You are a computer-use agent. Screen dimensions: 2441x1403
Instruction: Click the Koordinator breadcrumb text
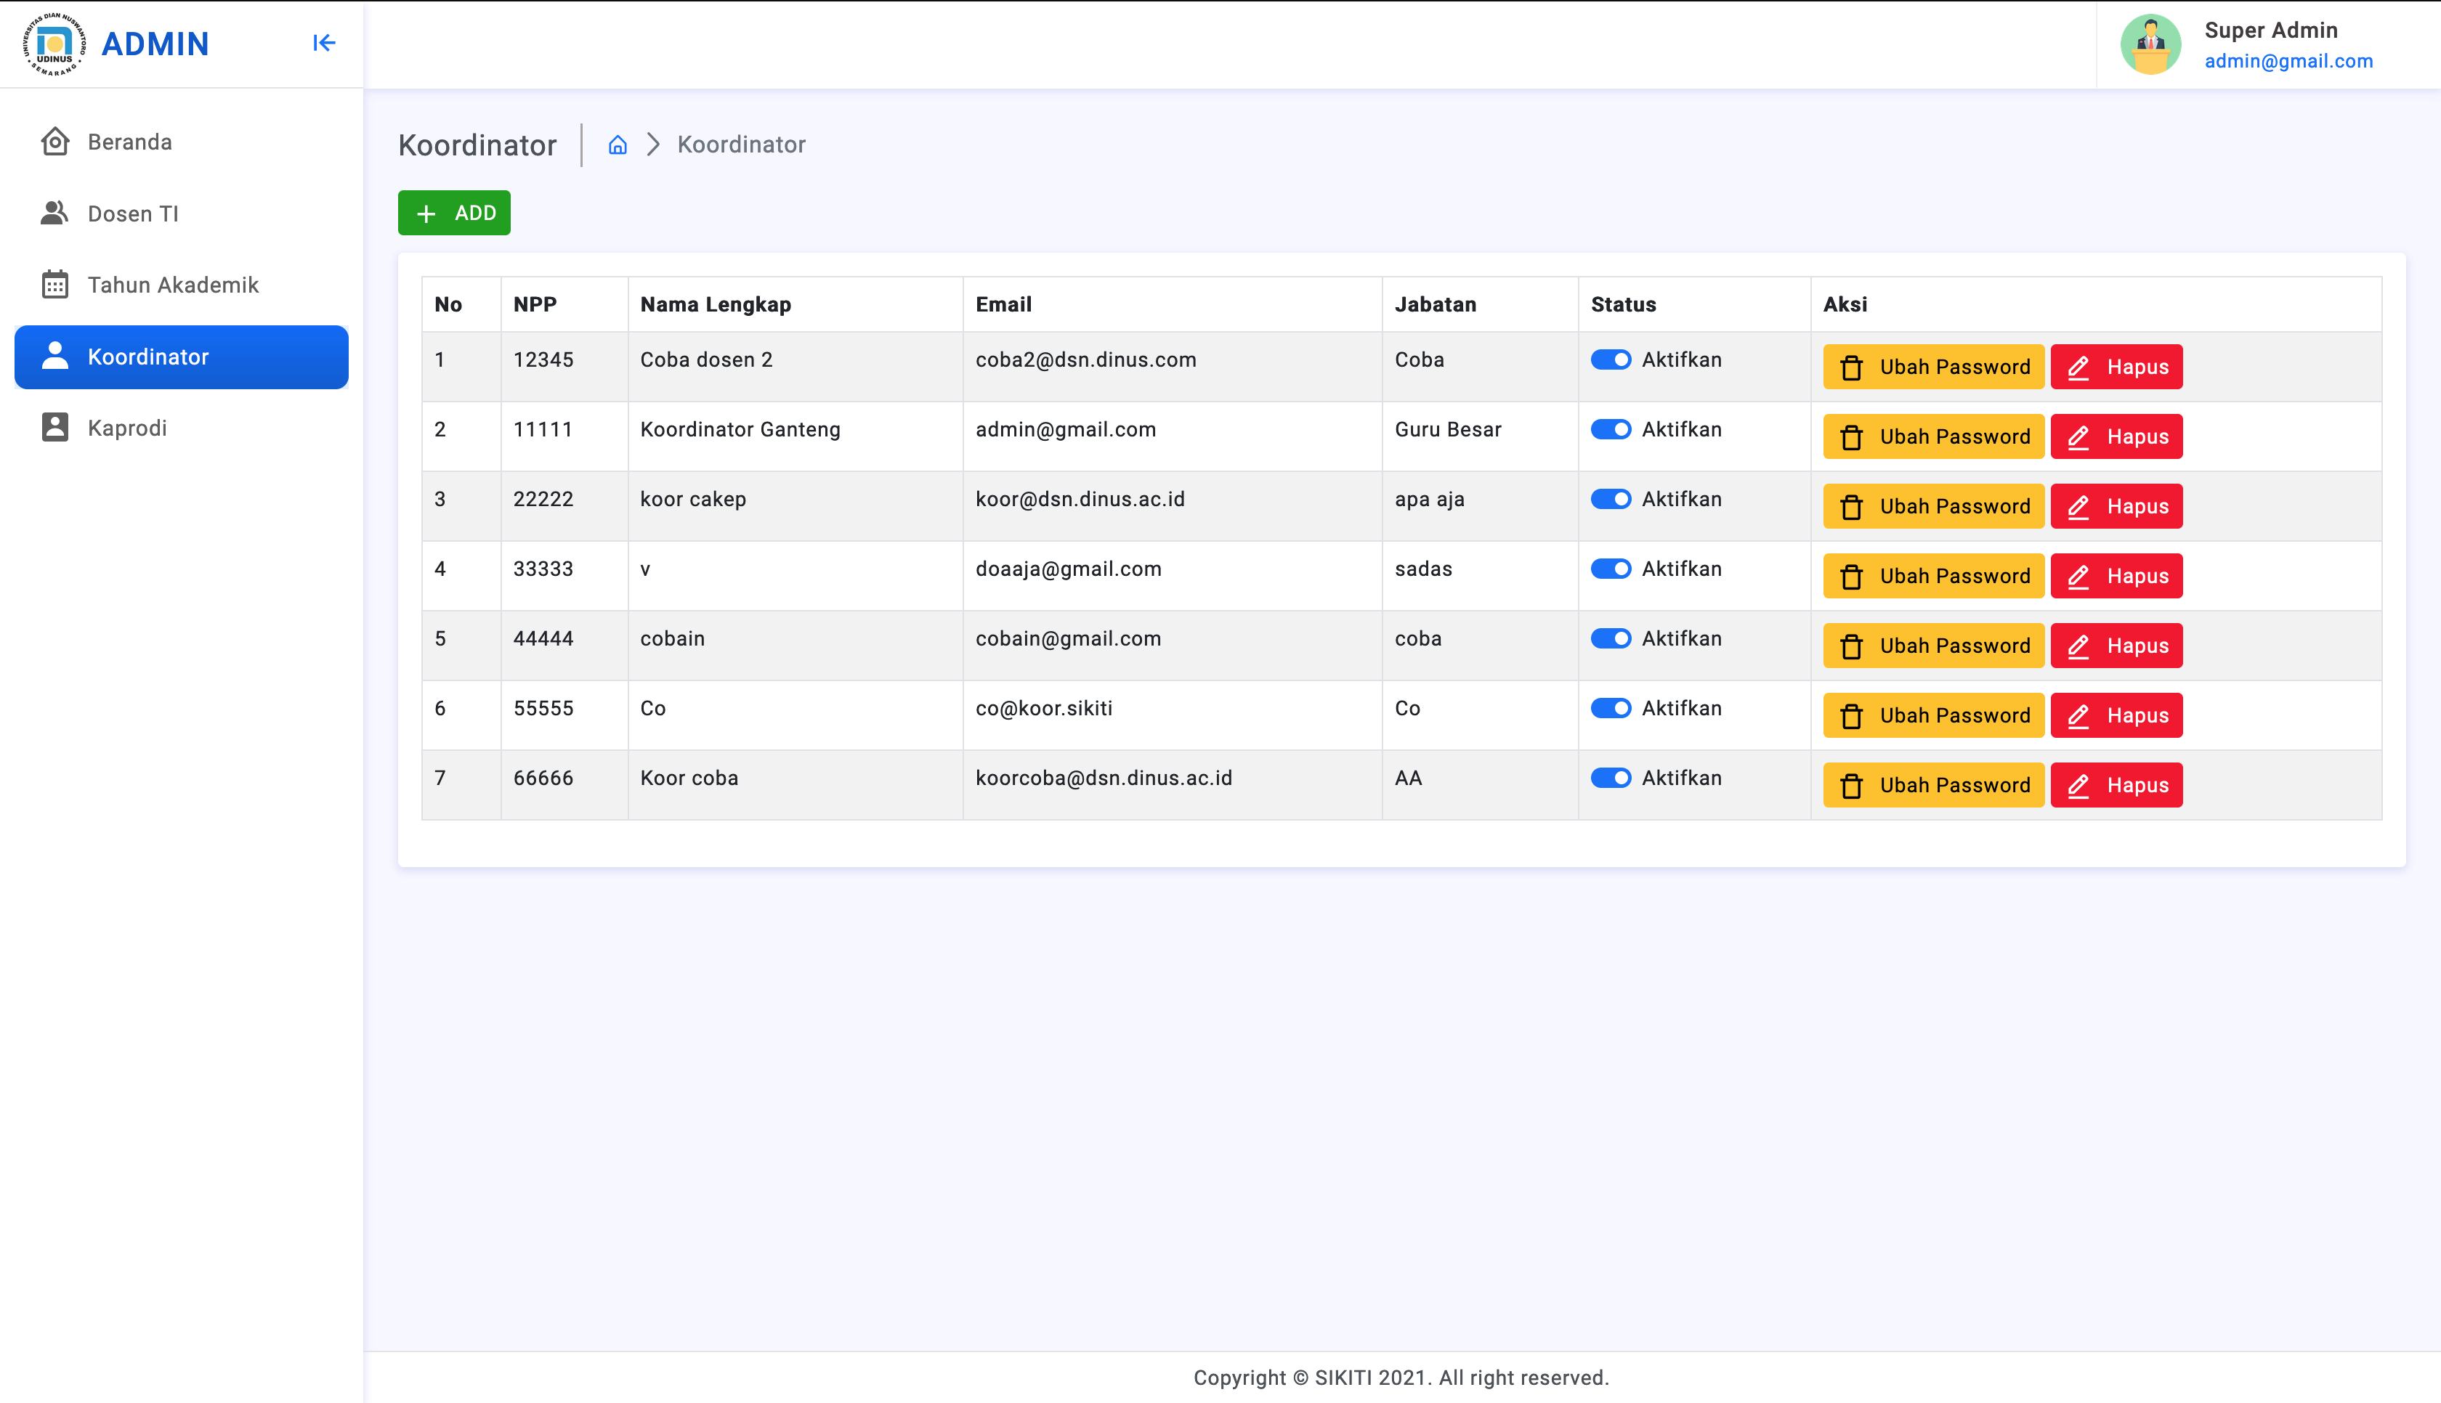pyautogui.click(x=741, y=145)
